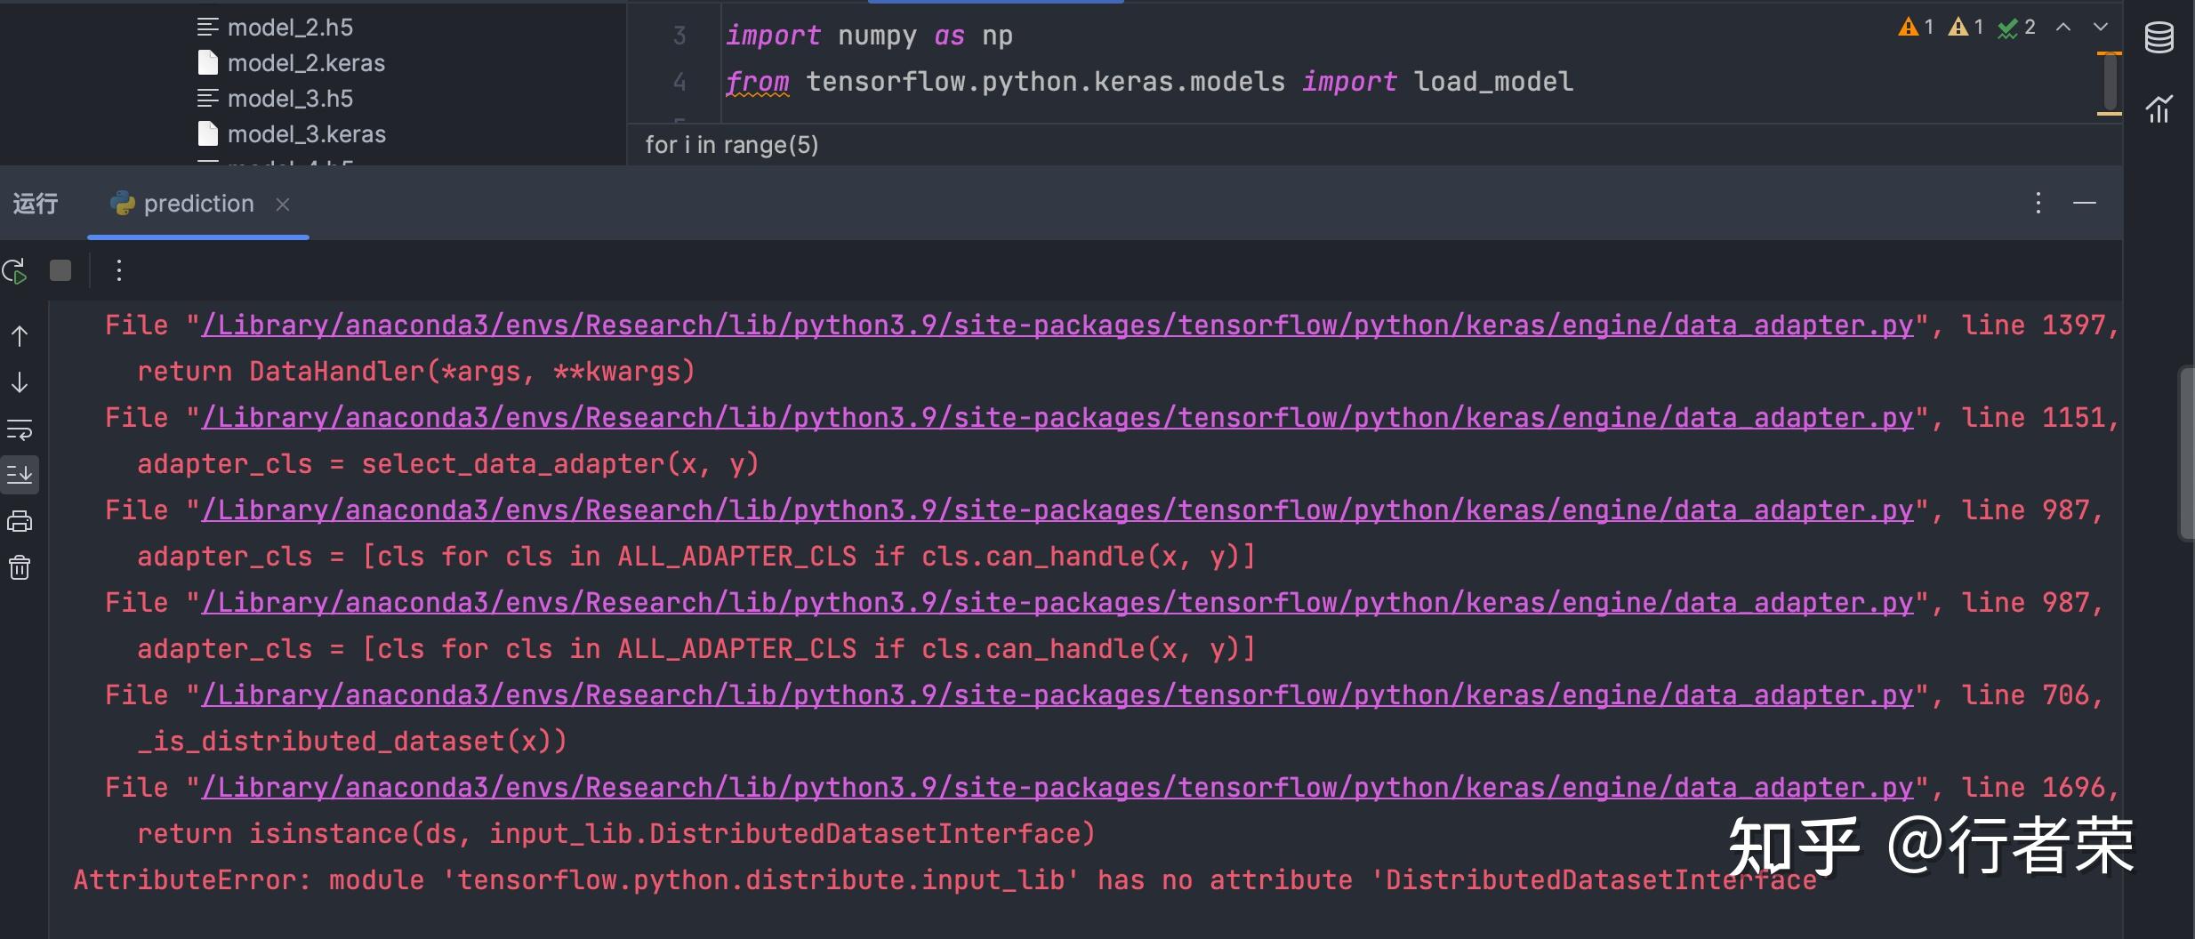Open the SciView tool window icon
Screen dimensions: 2195x939
point(2159,108)
